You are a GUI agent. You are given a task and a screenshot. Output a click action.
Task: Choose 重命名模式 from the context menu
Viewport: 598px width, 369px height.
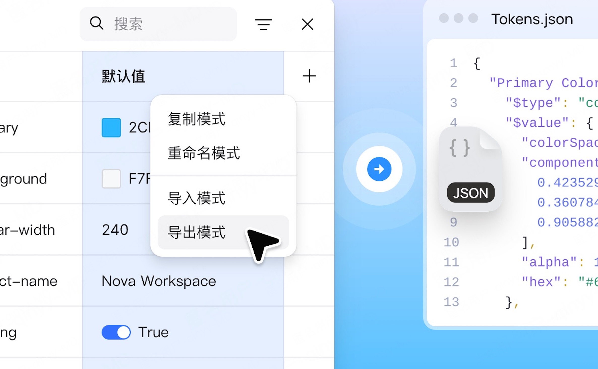(x=223, y=153)
